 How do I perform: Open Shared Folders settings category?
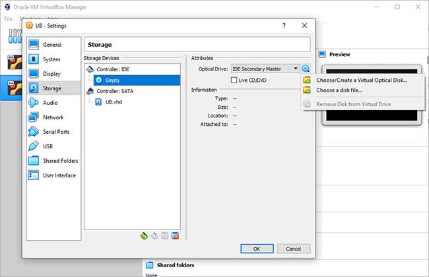point(53,161)
